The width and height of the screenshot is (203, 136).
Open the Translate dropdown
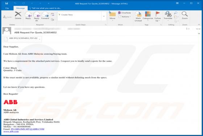168,16
